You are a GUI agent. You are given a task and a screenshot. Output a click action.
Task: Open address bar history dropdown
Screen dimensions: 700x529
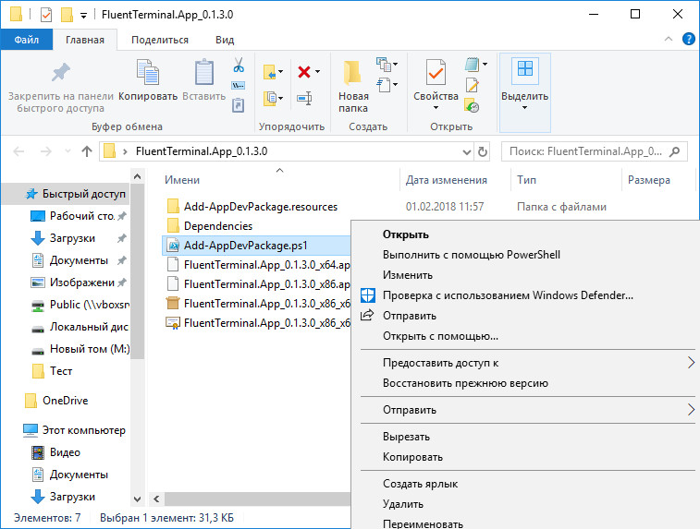click(467, 152)
